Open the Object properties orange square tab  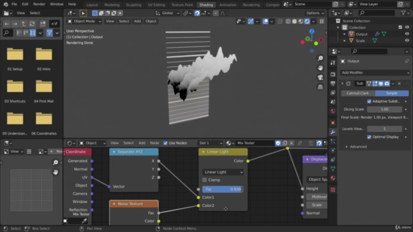tap(333, 122)
